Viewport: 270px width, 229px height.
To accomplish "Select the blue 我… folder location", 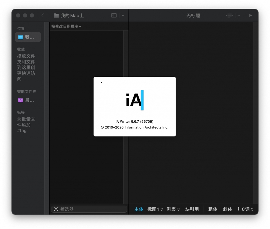I will click(x=28, y=37).
